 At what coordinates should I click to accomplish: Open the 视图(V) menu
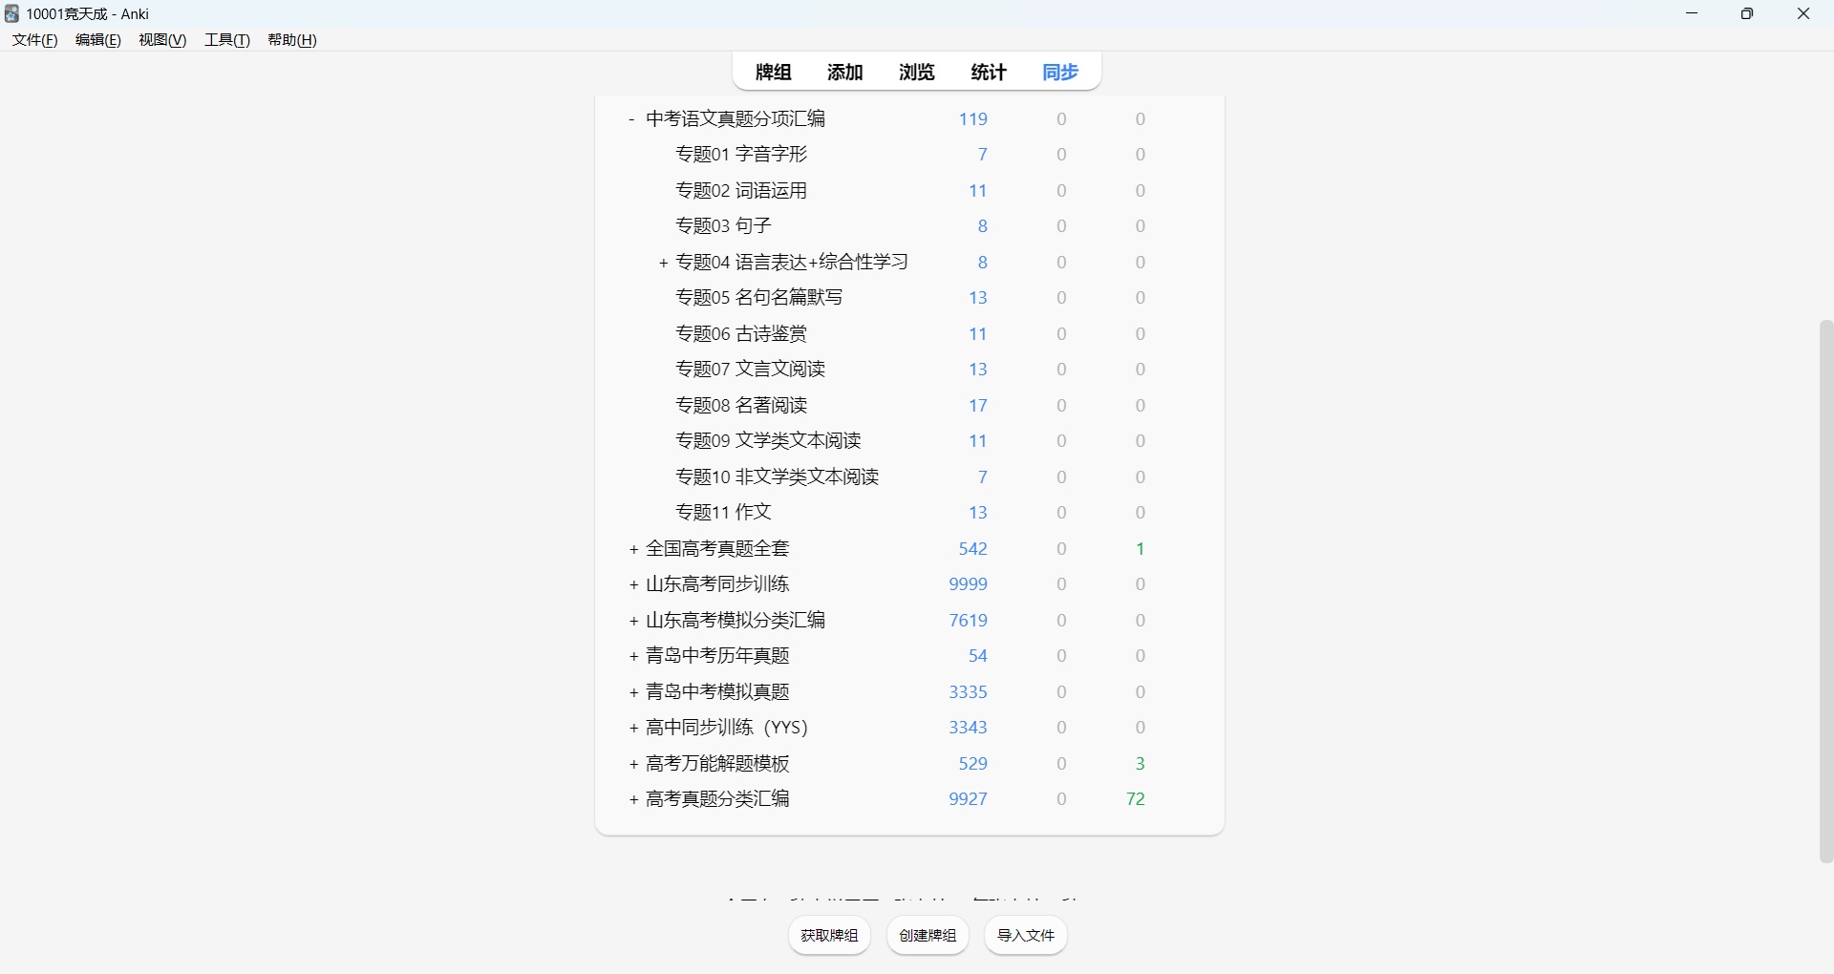point(162,40)
